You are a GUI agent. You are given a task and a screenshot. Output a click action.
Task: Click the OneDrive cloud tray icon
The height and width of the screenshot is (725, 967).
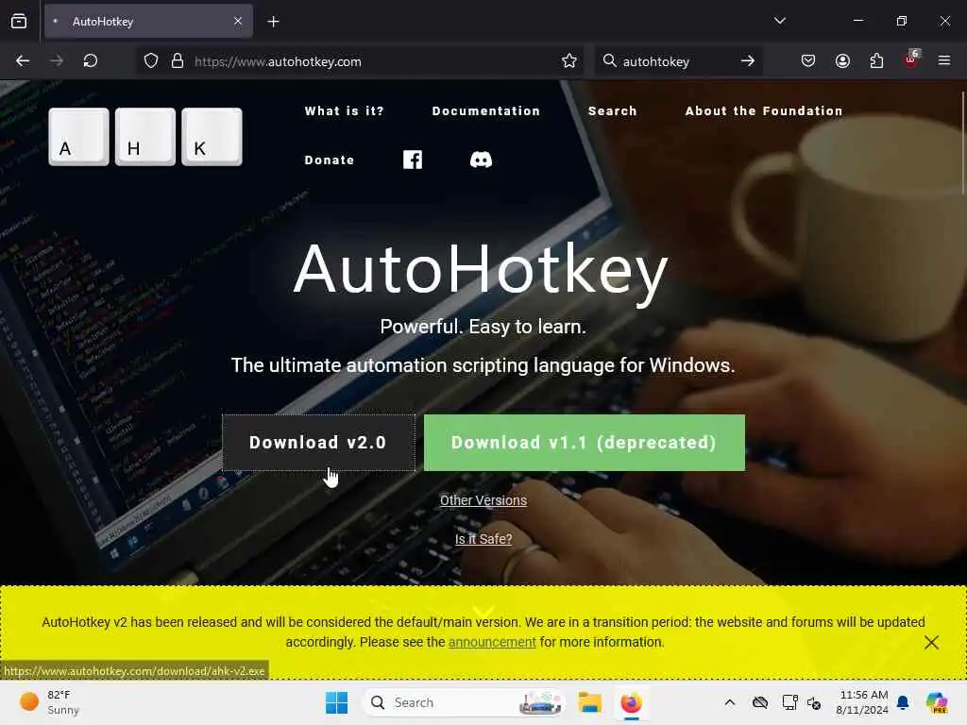[x=760, y=702]
